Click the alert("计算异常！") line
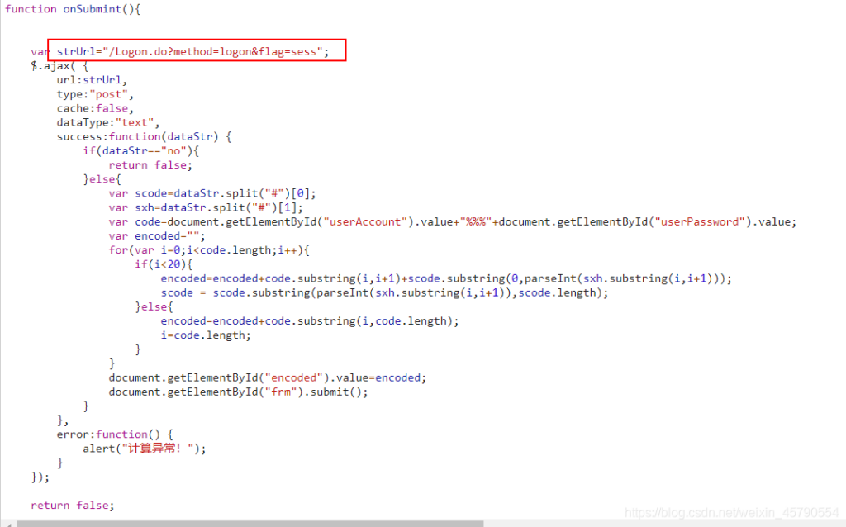The width and height of the screenshot is (846, 527). click(x=144, y=449)
